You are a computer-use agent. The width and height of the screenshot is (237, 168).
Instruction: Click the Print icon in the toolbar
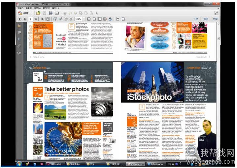51,13
